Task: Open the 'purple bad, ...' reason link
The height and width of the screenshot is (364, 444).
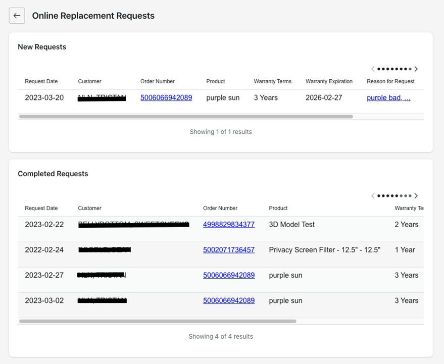Action: [388, 98]
